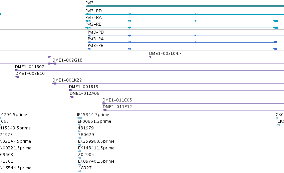Select the DME1-002G18 clone label
This screenshot has width=284, height=173.
pyautogui.click(x=67, y=60)
